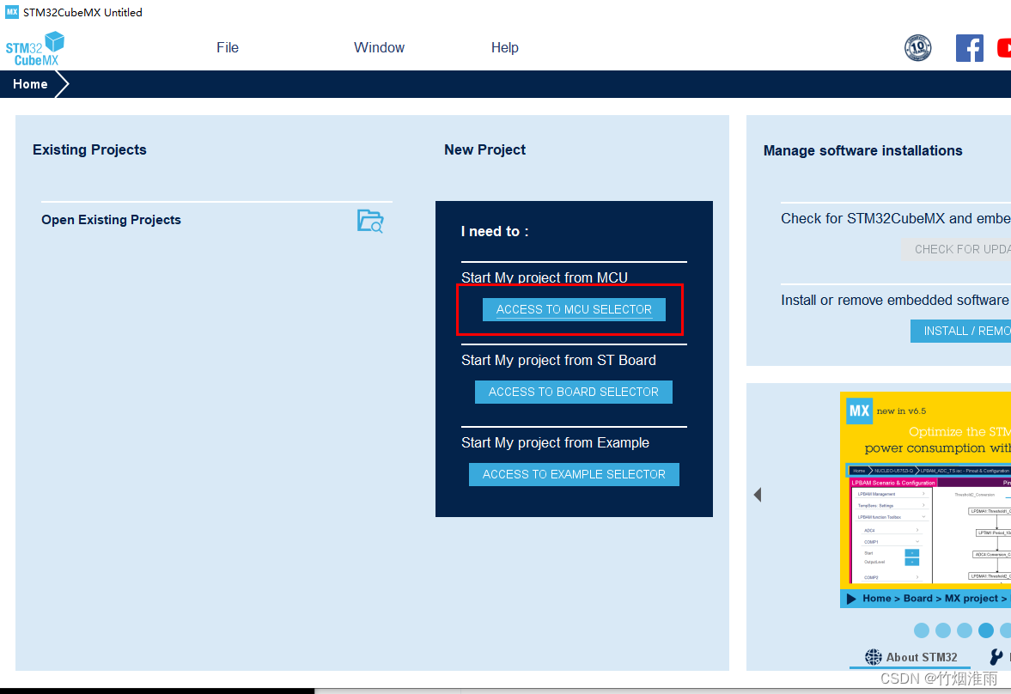Click ACCESS TO MCU SELECTOR button
Screen dimensions: 1011x694
(x=574, y=309)
